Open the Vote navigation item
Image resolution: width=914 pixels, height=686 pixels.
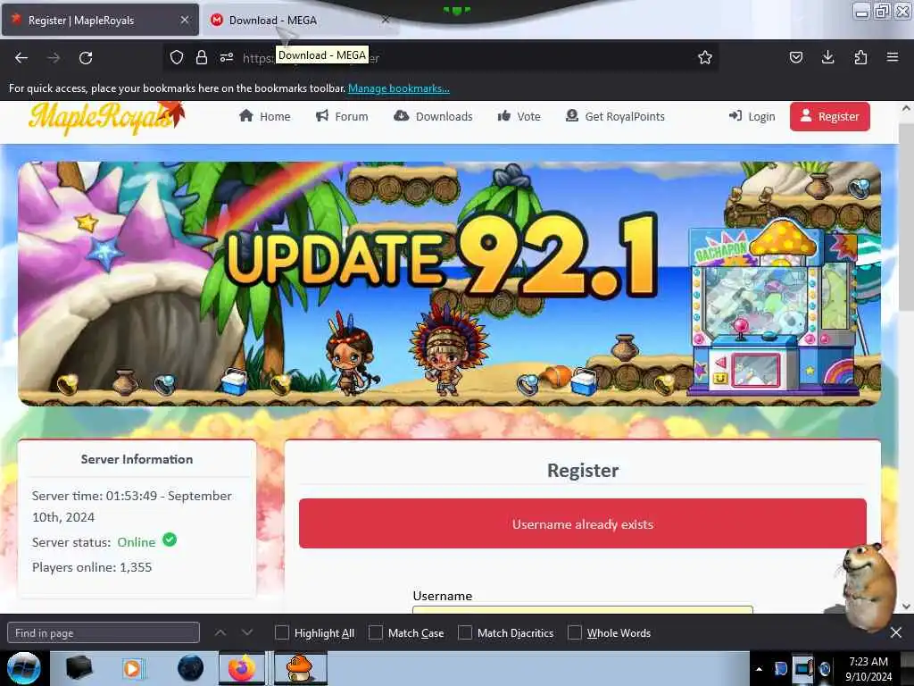(519, 116)
